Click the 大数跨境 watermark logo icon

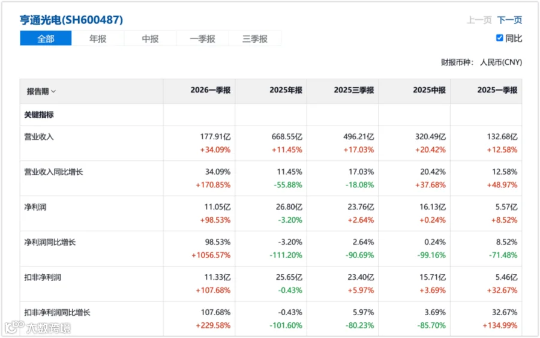click(14, 327)
